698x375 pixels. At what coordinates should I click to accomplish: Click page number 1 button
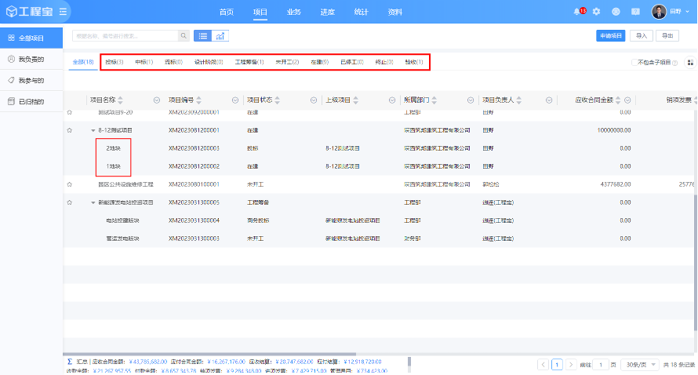[x=557, y=365]
